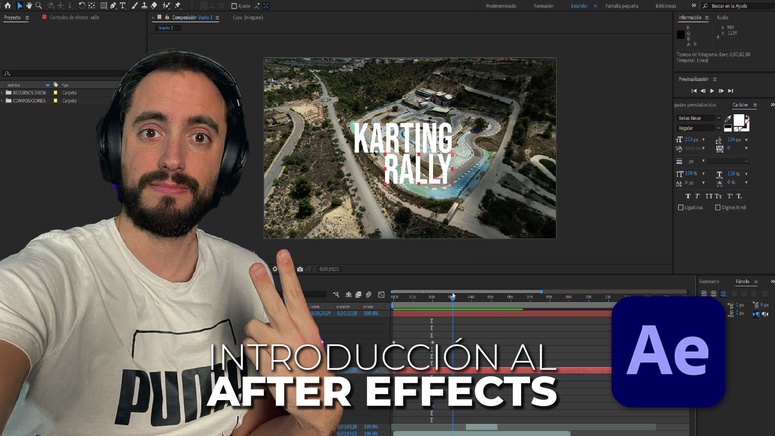The height and width of the screenshot is (436, 775).
Task: Open Controles de efectos rally tab
Action: pos(74,18)
